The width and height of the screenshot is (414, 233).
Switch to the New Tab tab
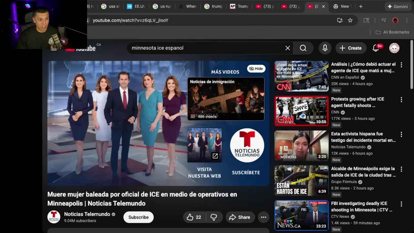[343, 6]
